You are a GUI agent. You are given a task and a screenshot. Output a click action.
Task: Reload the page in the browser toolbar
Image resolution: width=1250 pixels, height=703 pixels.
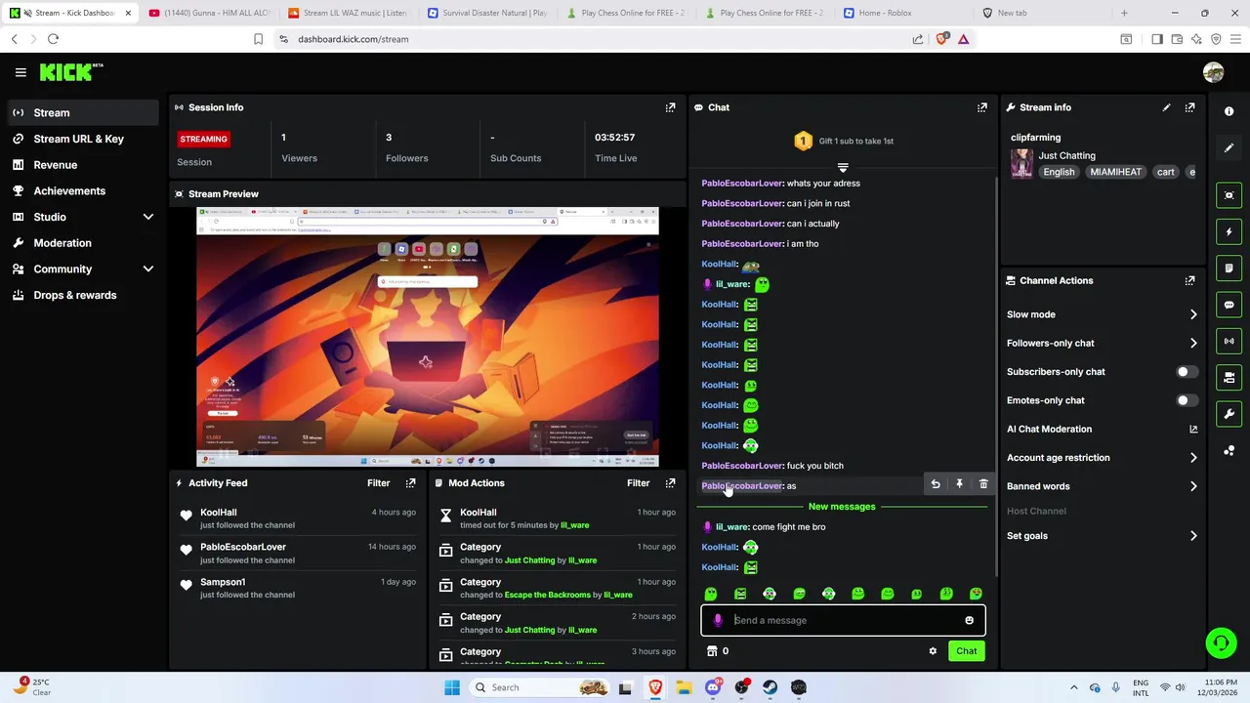click(x=53, y=39)
